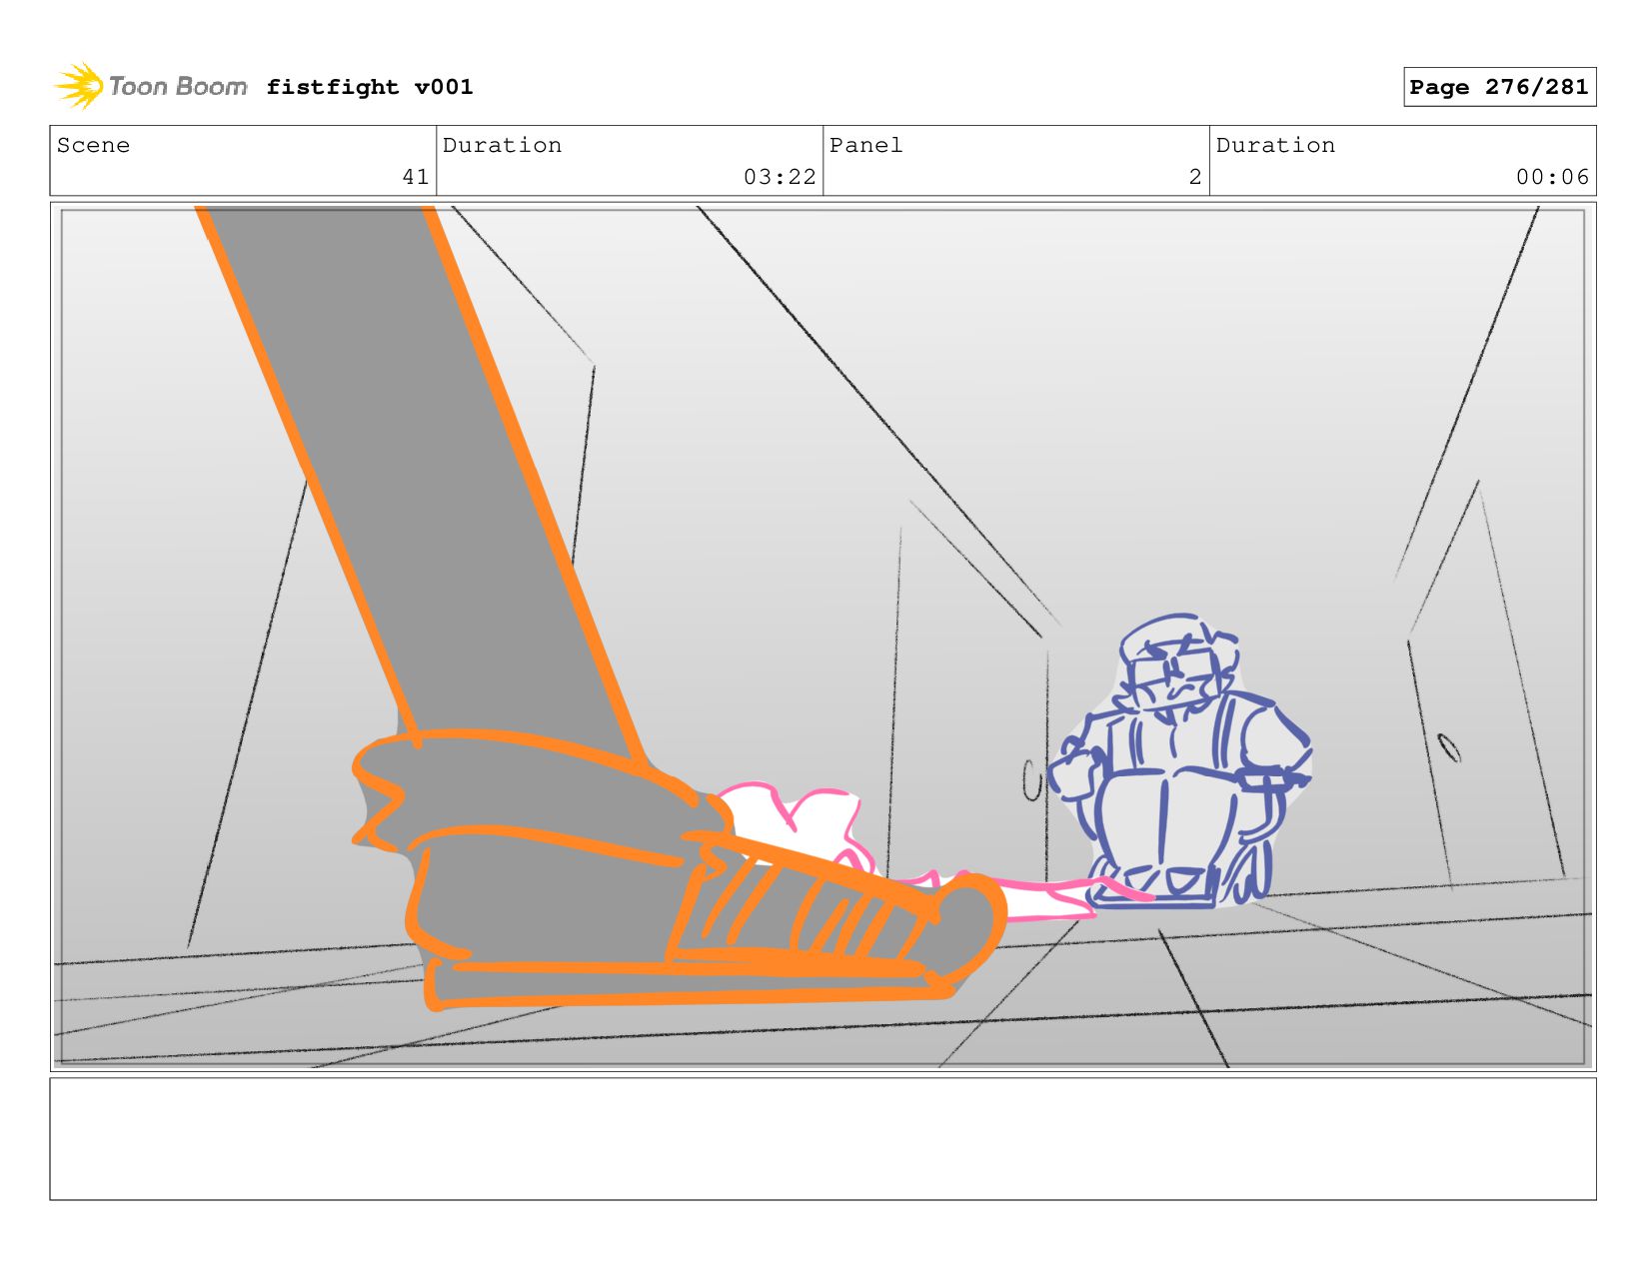Click the 'Page 276/281' page indicator
This screenshot has height=1275, width=1647.
(x=1499, y=87)
